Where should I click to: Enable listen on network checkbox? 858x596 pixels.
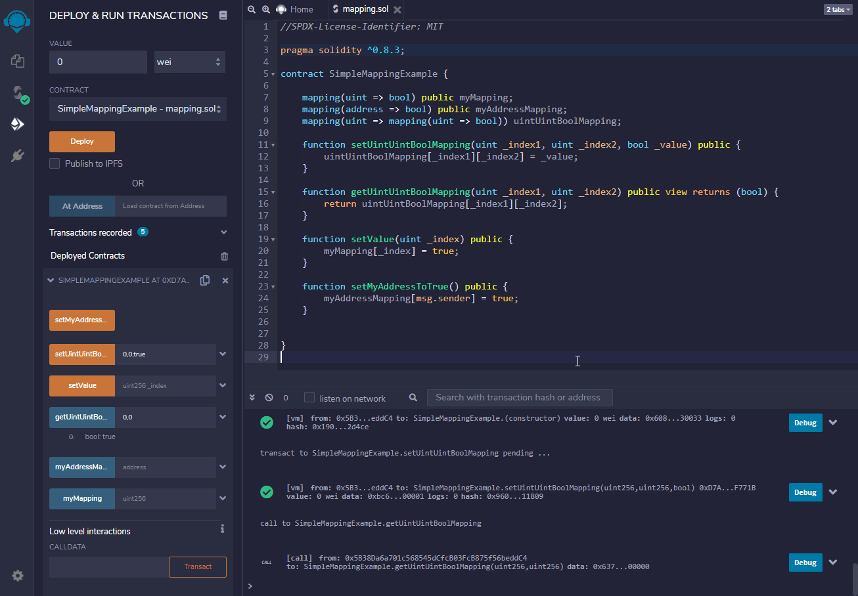click(309, 397)
